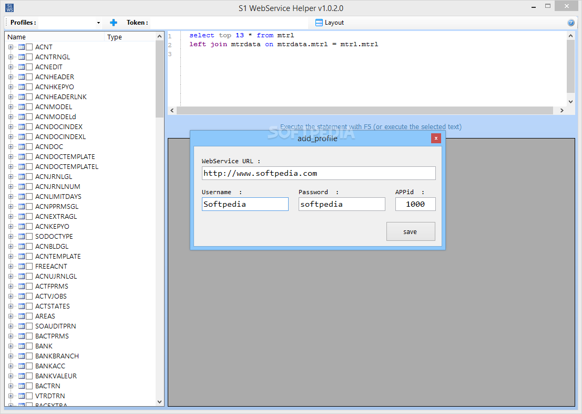
Task: Click SQL editor horizontal scroll right arrow
Action: [561, 110]
